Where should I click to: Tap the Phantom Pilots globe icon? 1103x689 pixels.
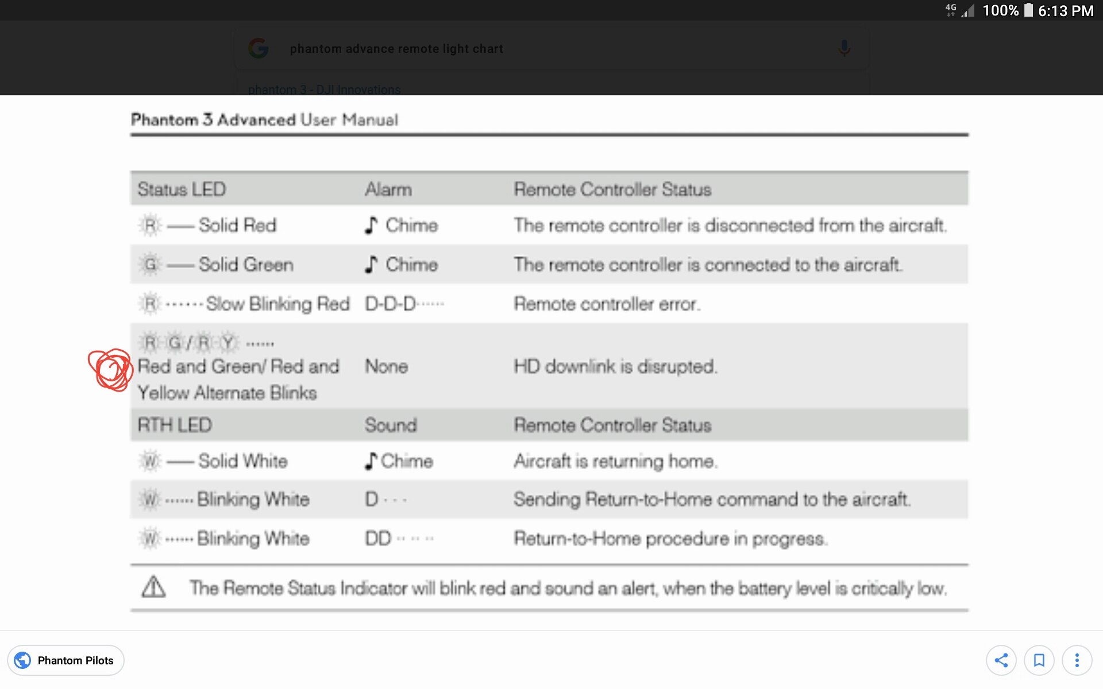(23, 660)
